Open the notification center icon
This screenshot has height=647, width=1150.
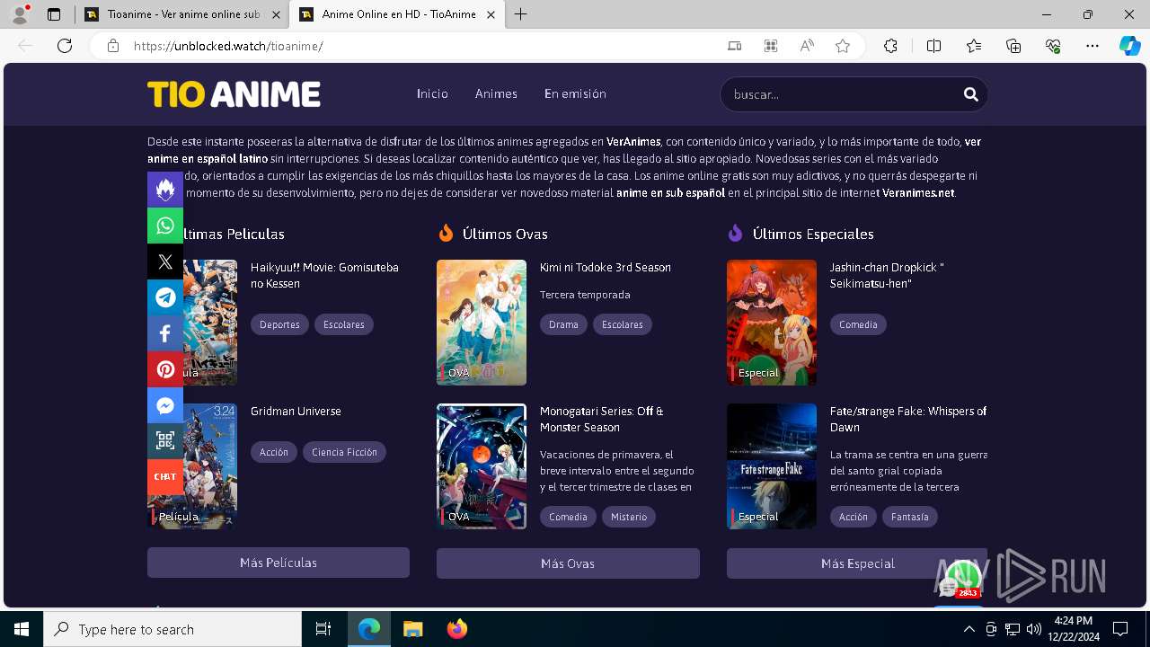click(1120, 629)
